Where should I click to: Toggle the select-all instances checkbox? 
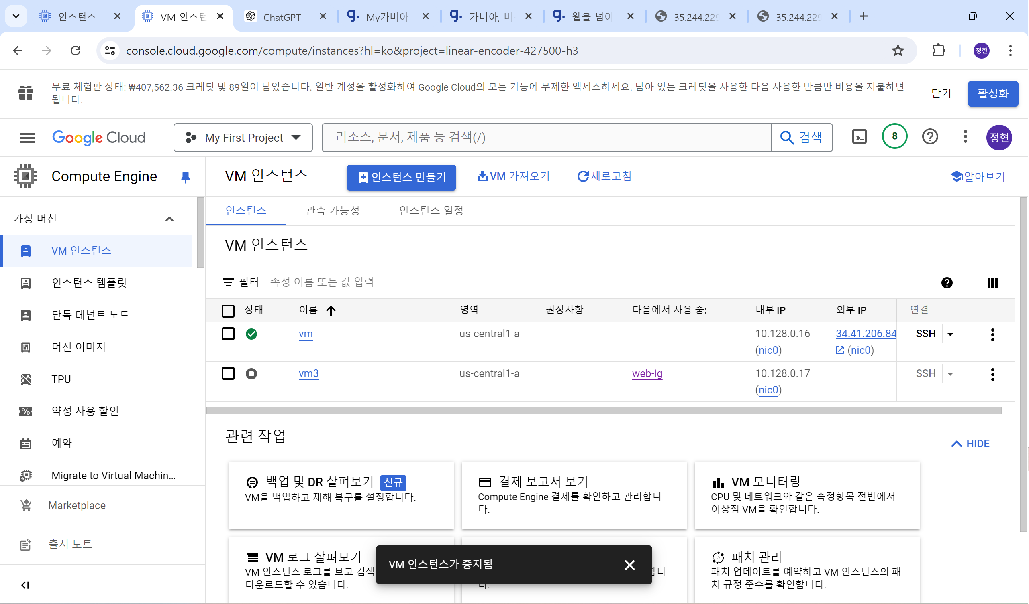228,311
